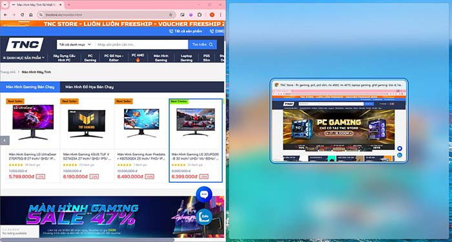This screenshot has width=452, height=242.
Task: Select the TNC Store window thumbnail in snap assist
Action: click(x=339, y=121)
